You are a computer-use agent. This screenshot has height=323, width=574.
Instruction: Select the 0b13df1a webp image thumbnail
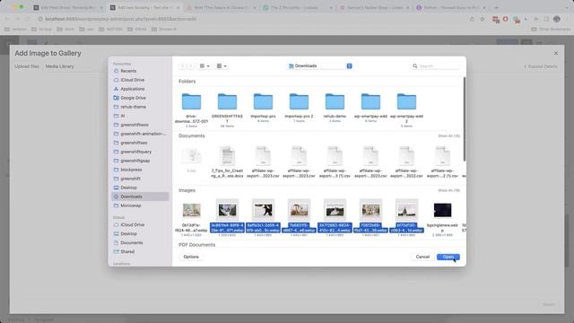pos(191,210)
